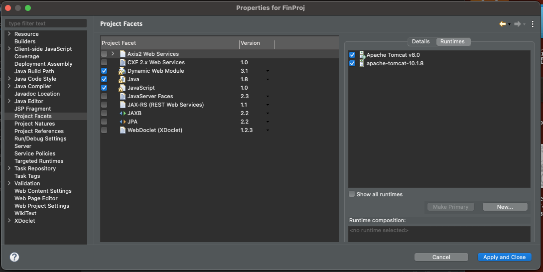Click the Java facet icon

122,79
